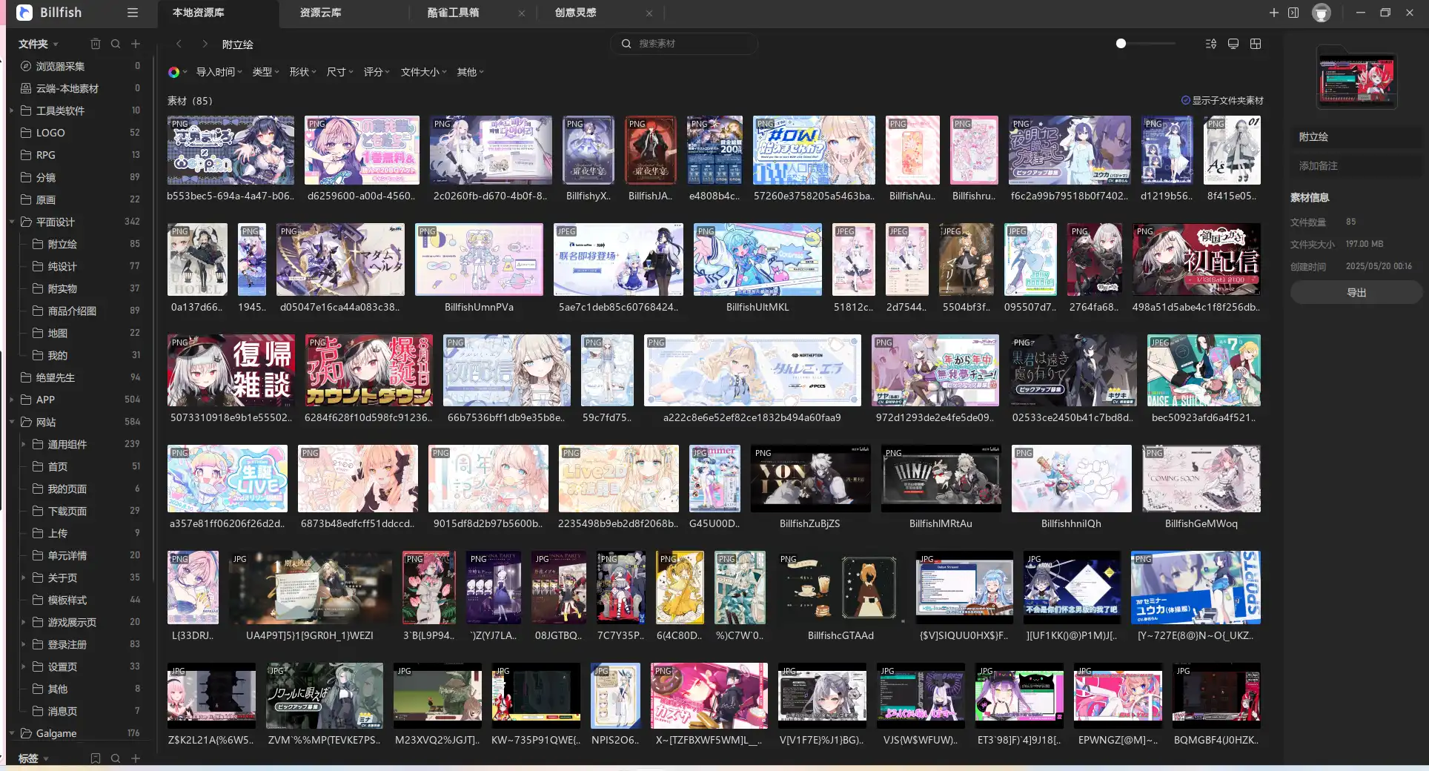Viewport: 1429px width, 771px height.
Task: Click the 导出 export button
Action: 1356,292
